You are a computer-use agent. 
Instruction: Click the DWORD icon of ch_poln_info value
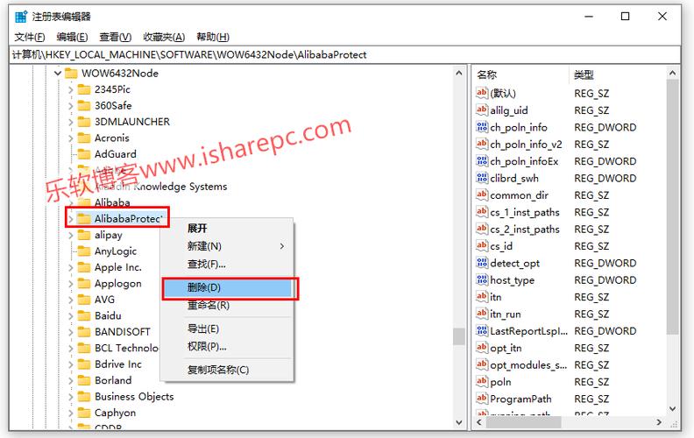click(482, 127)
